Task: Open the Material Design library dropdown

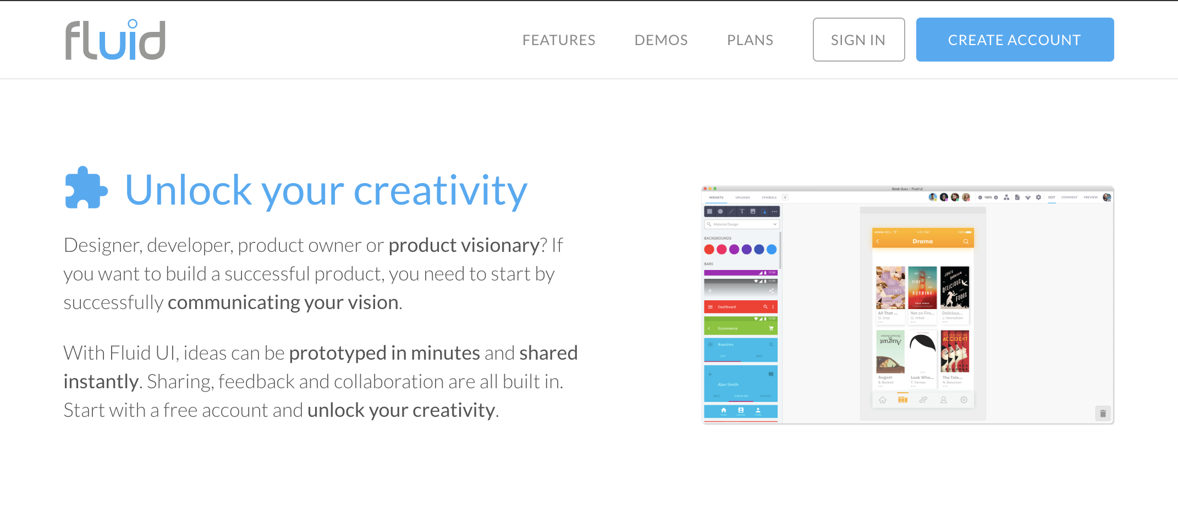Action: point(742,224)
